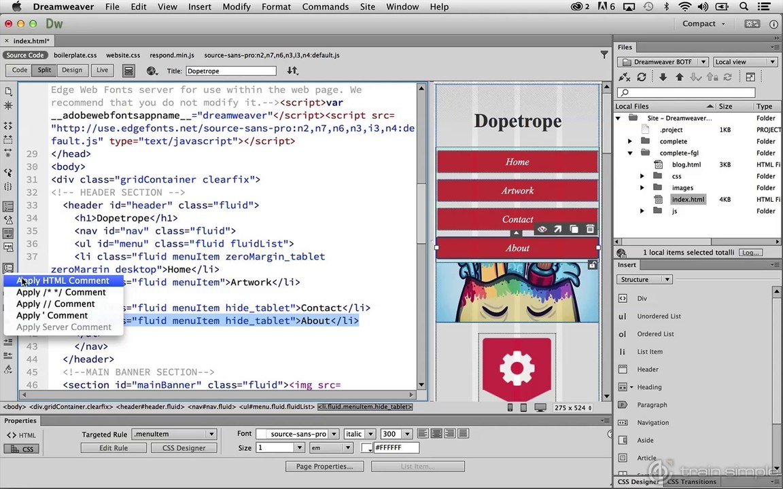Click the filter related files icon

pos(604,55)
